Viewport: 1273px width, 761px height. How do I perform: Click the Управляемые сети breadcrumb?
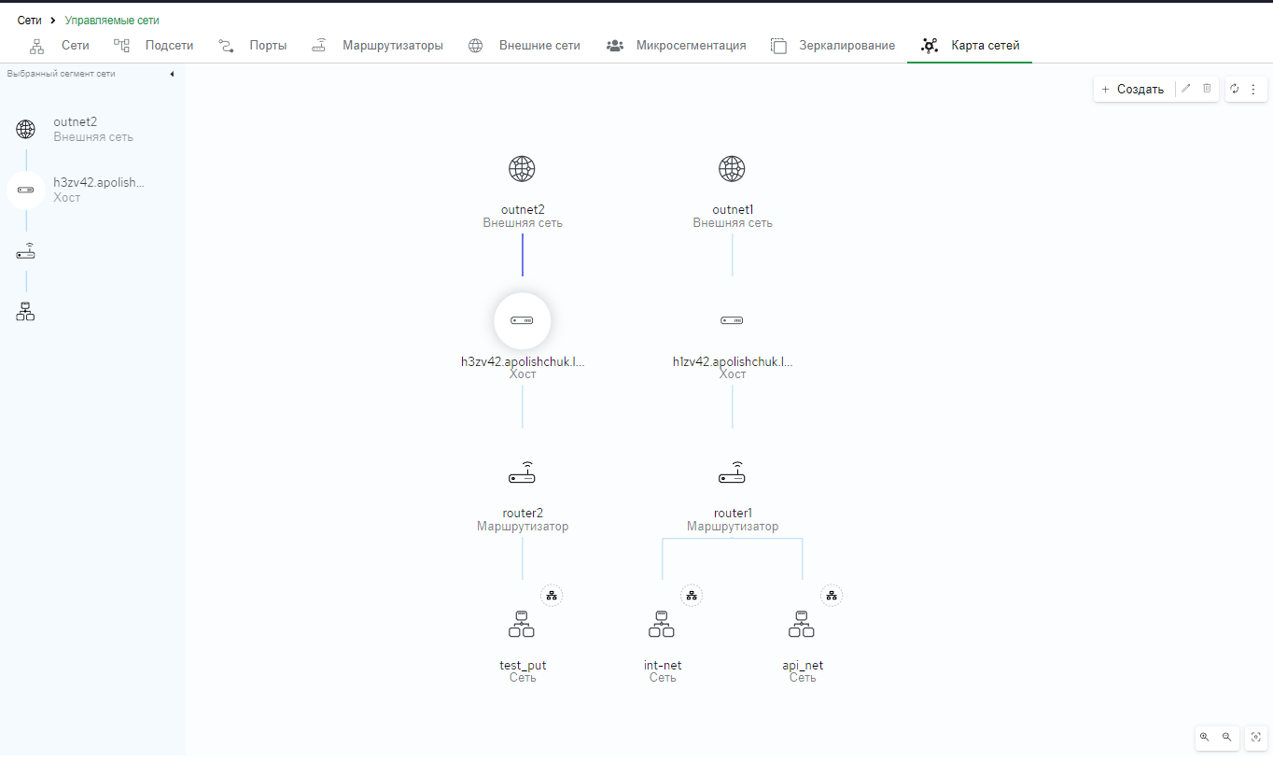112,20
